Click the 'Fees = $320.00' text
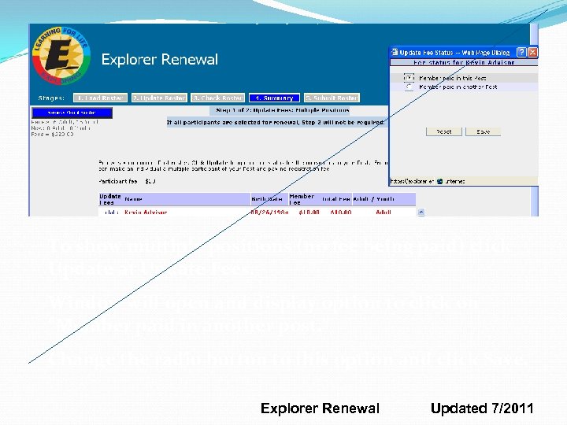The height and width of the screenshot is (425, 567). coord(52,134)
